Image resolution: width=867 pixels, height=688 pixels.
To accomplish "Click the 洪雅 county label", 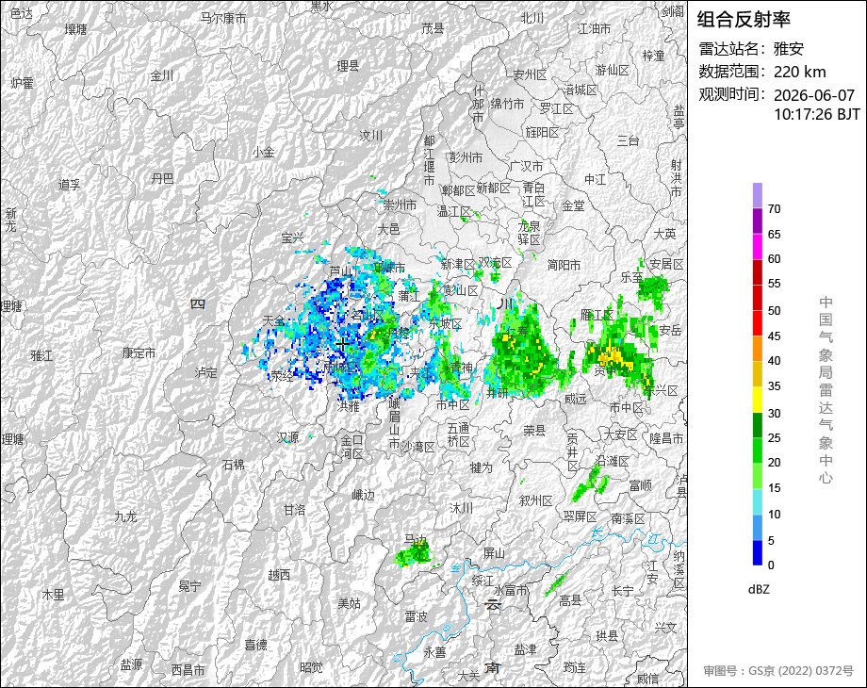I will point(349,406).
